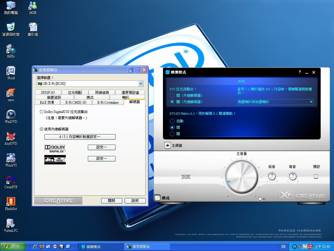
Task: Click the EN language bar indicator
Action: [283, 247]
